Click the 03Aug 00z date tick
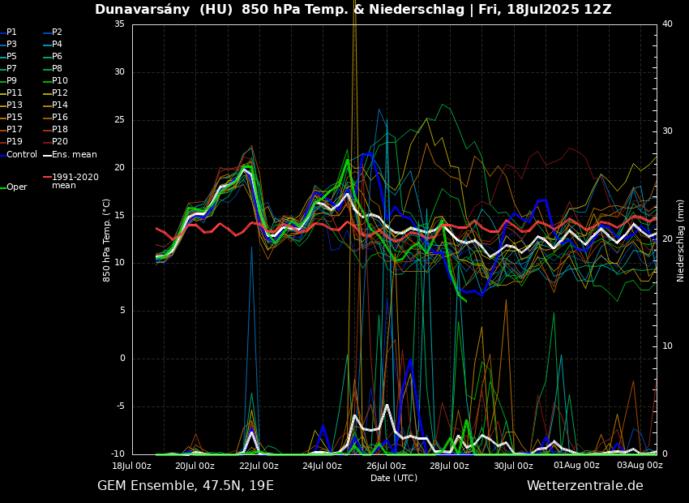The image size is (689, 503). pos(640,466)
